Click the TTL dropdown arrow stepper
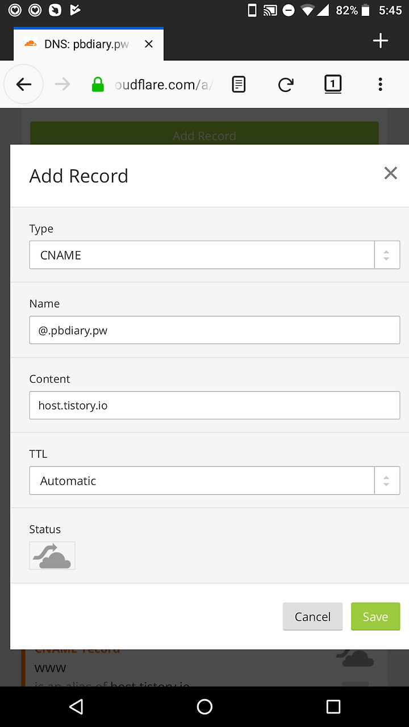Viewport: 409px width, 727px height. point(387,481)
